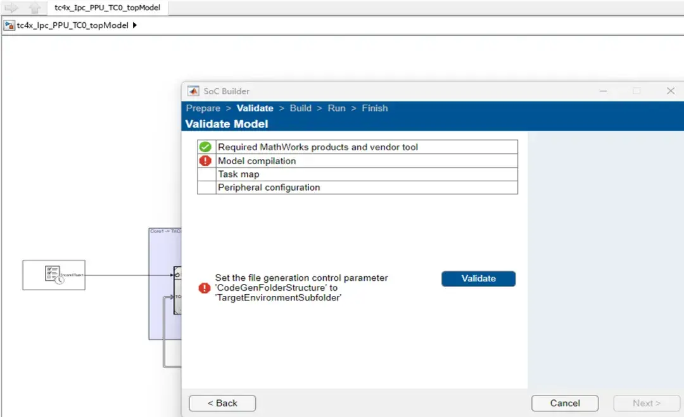Click the model icon in the breadcrumb bar
This screenshot has height=417, width=684.
[x=9, y=25]
